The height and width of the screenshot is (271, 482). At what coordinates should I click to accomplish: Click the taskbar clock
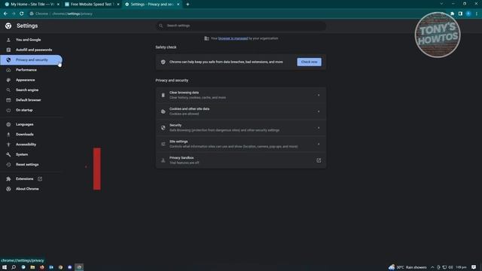461,267
